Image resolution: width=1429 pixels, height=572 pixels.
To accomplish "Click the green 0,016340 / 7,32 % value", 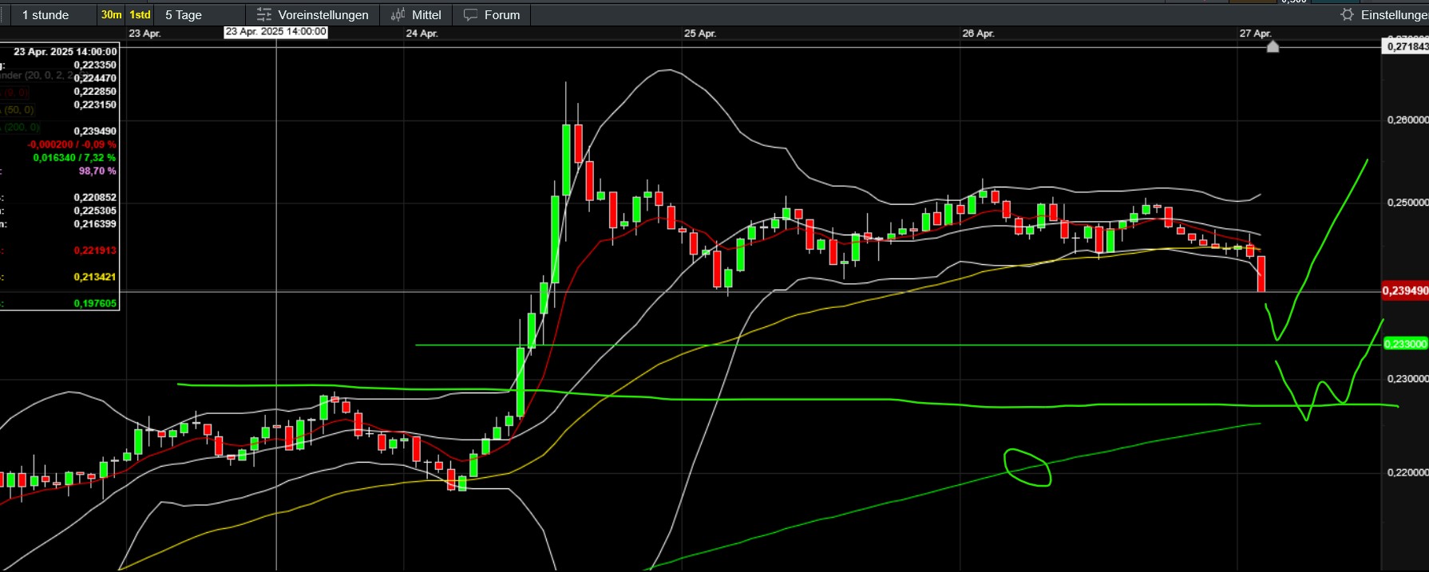I will click(x=75, y=158).
